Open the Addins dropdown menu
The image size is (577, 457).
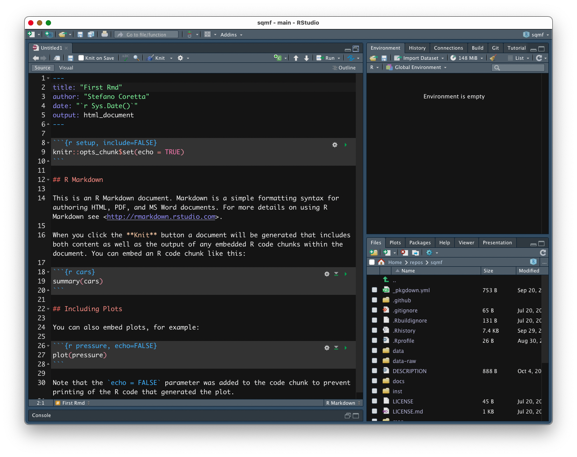[231, 35]
